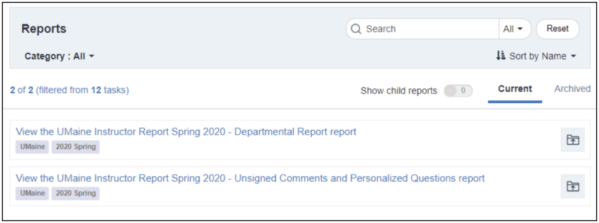Click 2020 Spring tag on Unsigned Comments report

tap(75, 193)
